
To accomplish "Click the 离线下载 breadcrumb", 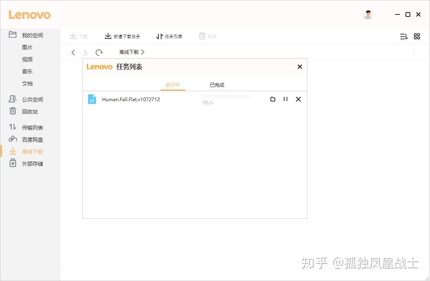I will coord(129,52).
